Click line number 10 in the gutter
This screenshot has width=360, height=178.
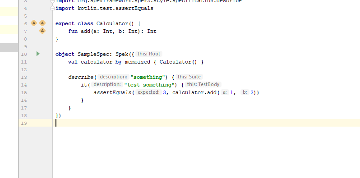click(x=24, y=55)
